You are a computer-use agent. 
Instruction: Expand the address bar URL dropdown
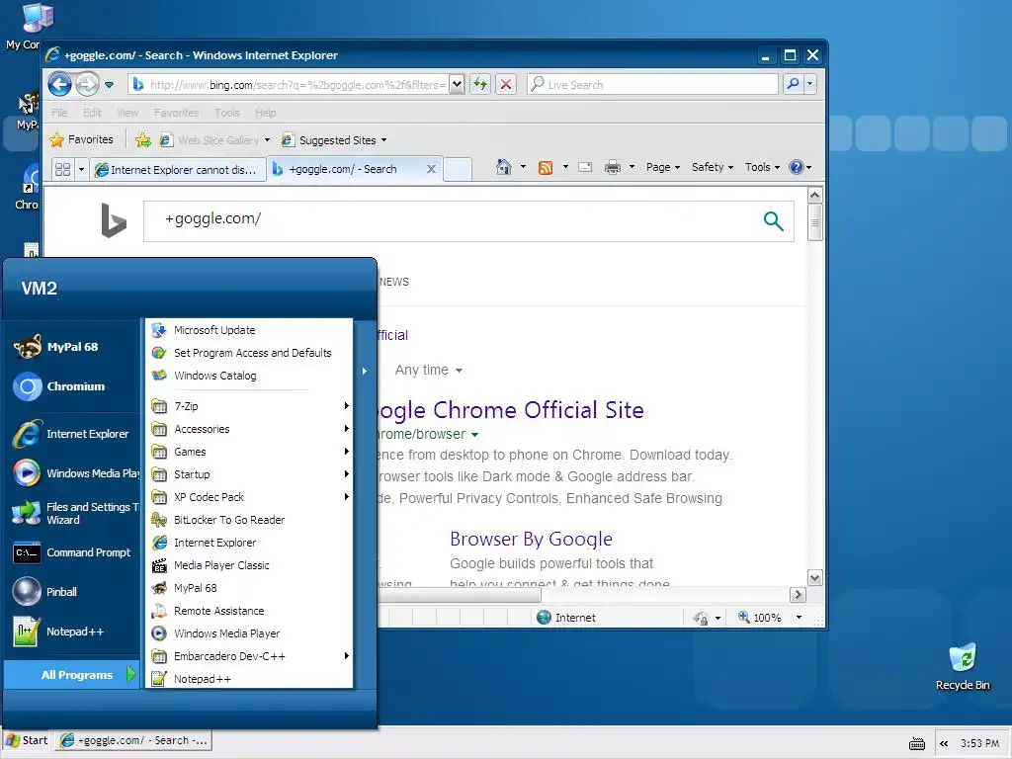[x=457, y=84]
